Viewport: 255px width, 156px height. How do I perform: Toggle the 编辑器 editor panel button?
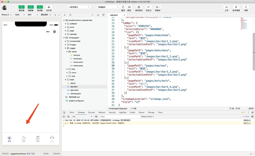[31, 7]
